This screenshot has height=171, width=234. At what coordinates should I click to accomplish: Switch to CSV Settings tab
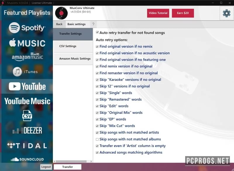(73, 46)
